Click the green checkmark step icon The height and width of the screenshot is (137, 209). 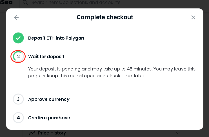18,38
